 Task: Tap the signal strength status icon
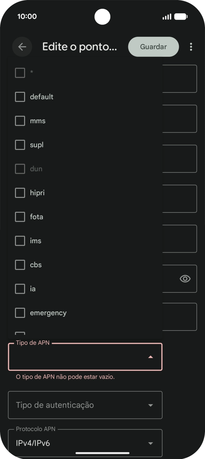pos(167,17)
